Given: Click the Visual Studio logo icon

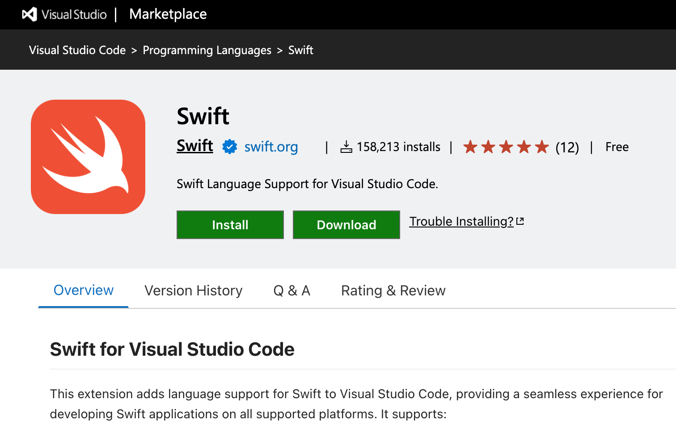Looking at the screenshot, I should (x=30, y=14).
